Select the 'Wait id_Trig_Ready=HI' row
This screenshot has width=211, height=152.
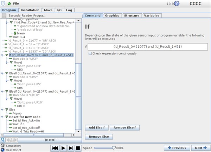tap(26, 131)
